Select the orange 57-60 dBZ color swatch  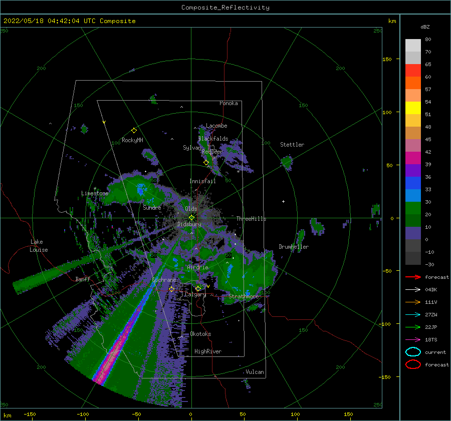point(413,83)
